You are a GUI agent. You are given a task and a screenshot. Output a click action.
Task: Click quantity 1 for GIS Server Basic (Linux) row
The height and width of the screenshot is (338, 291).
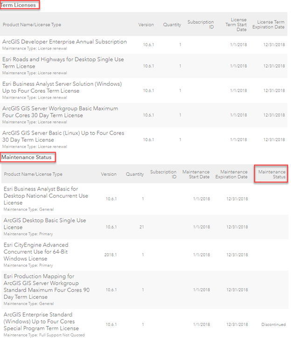pos(180,140)
